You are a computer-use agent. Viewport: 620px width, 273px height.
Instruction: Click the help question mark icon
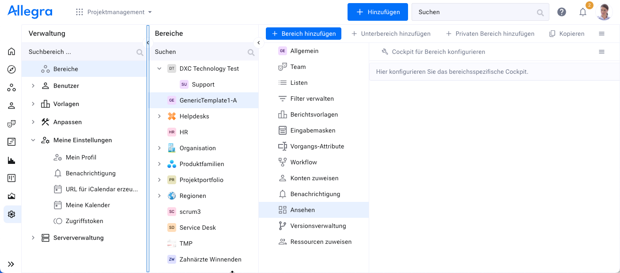(x=562, y=12)
